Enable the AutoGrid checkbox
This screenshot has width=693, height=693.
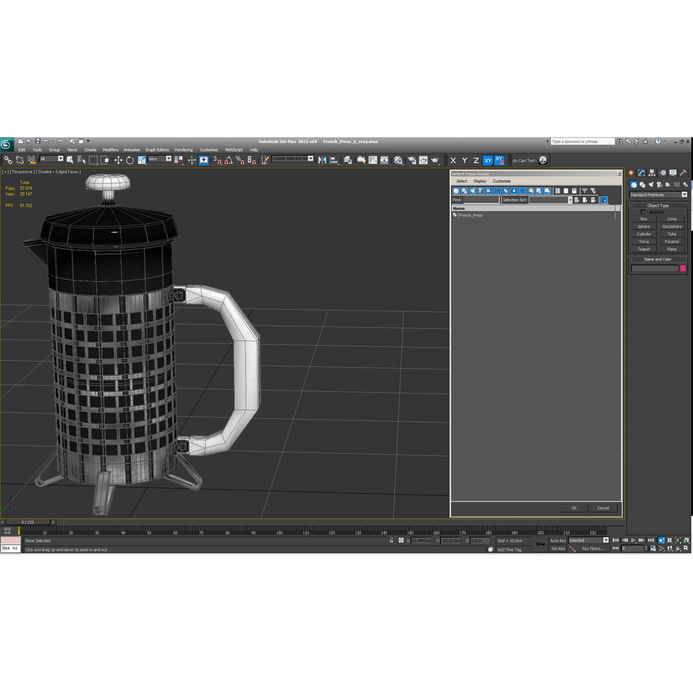click(x=643, y=212)
